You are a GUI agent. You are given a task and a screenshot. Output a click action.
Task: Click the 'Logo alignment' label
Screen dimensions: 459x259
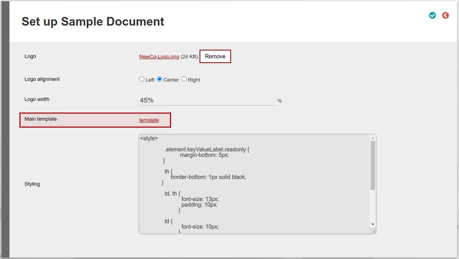42,79
